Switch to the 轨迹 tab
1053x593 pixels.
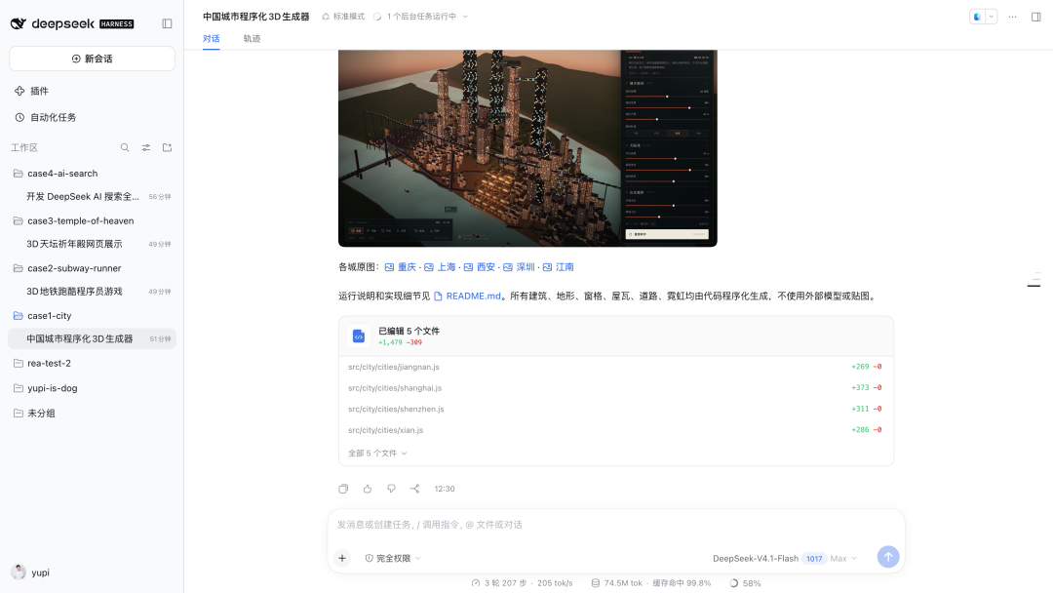pos(252,38)
